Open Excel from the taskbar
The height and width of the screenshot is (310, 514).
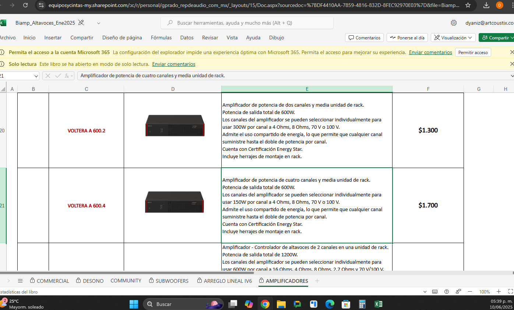click(378, 304)
